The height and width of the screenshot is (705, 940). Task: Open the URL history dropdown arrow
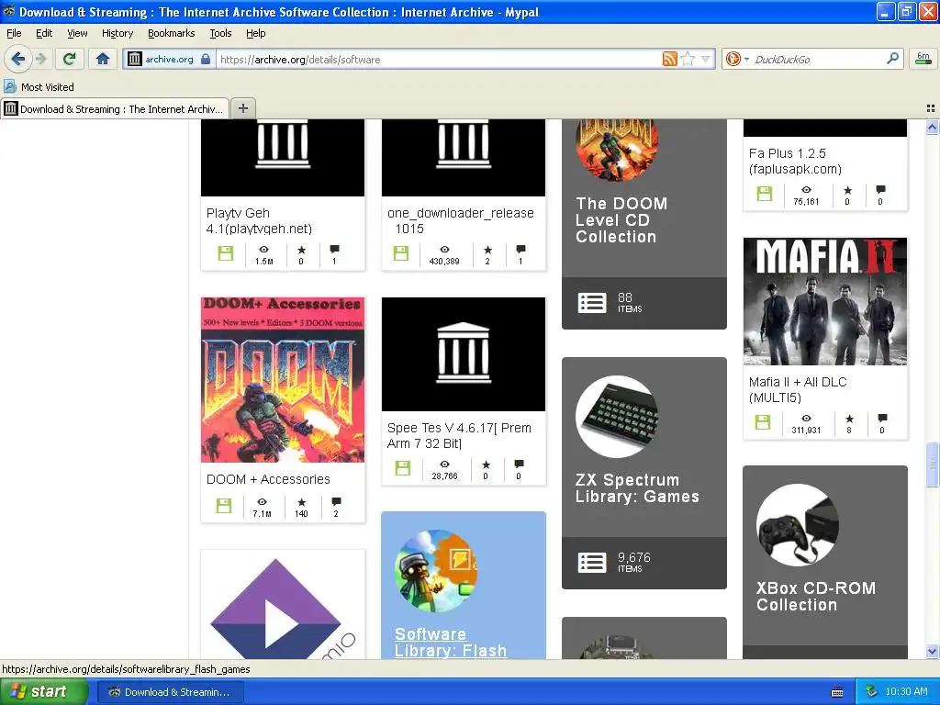(706, 59)
